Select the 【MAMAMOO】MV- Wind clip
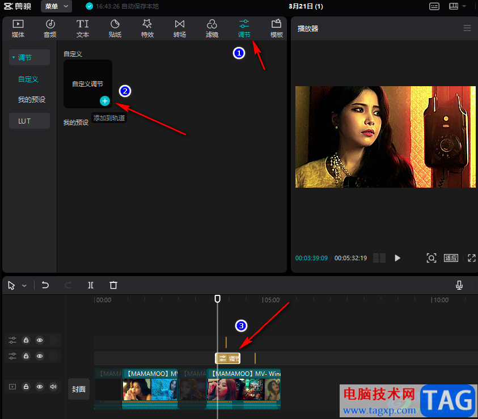Viewport: 478px width, 419px height. tap(244, 389)
